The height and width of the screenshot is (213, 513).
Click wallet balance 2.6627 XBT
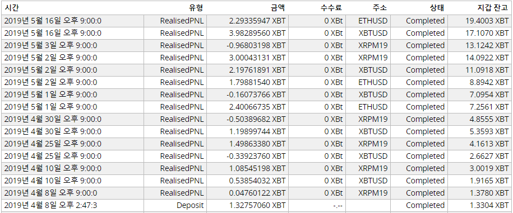point(489,156)
